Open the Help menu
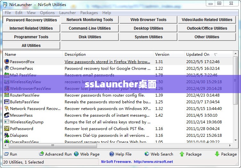This screenshot has height=168, width=241. coord(107,12)
